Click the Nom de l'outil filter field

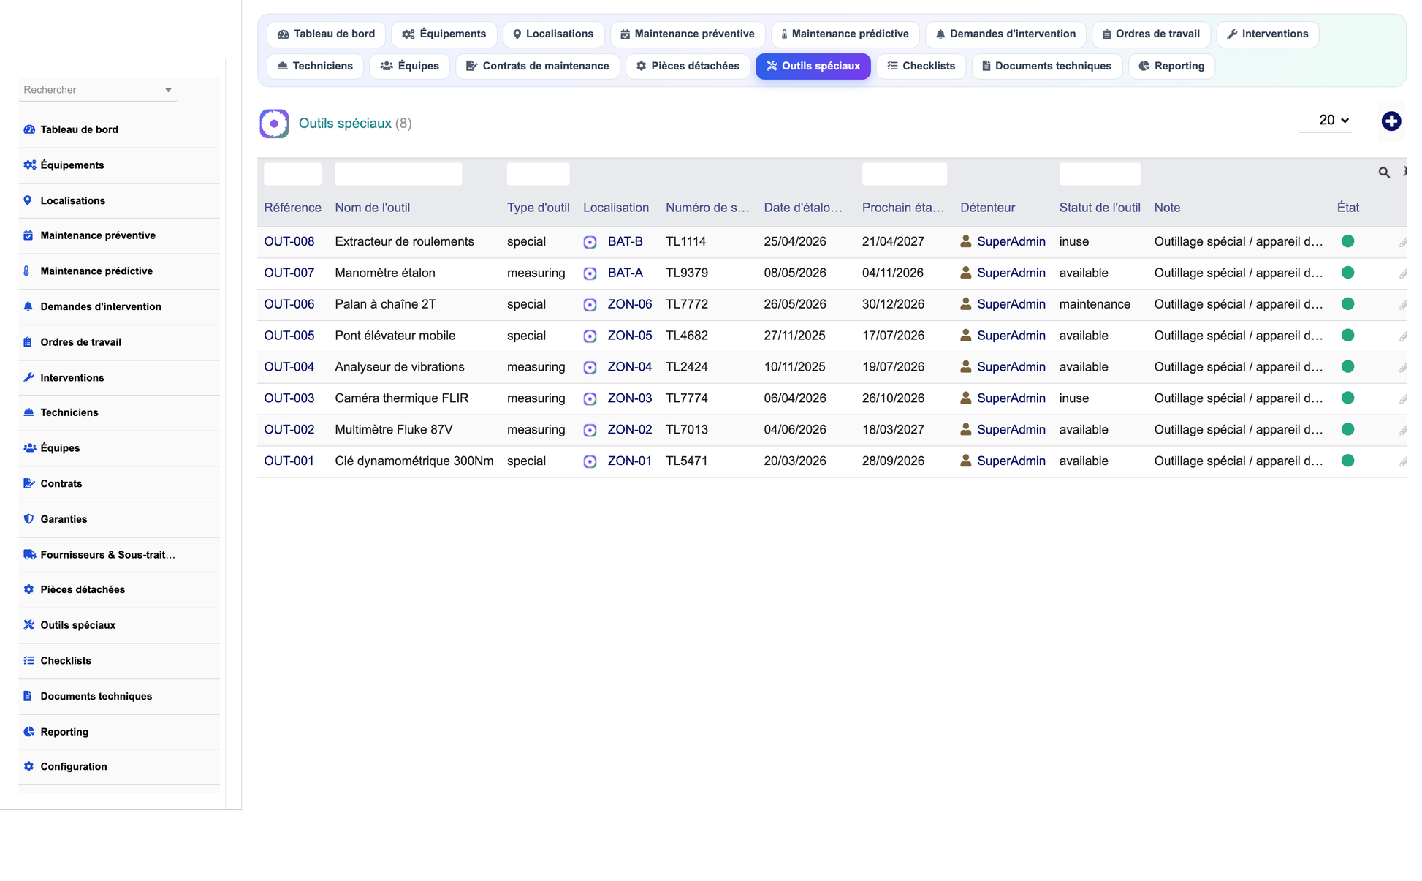pos(398,174)
